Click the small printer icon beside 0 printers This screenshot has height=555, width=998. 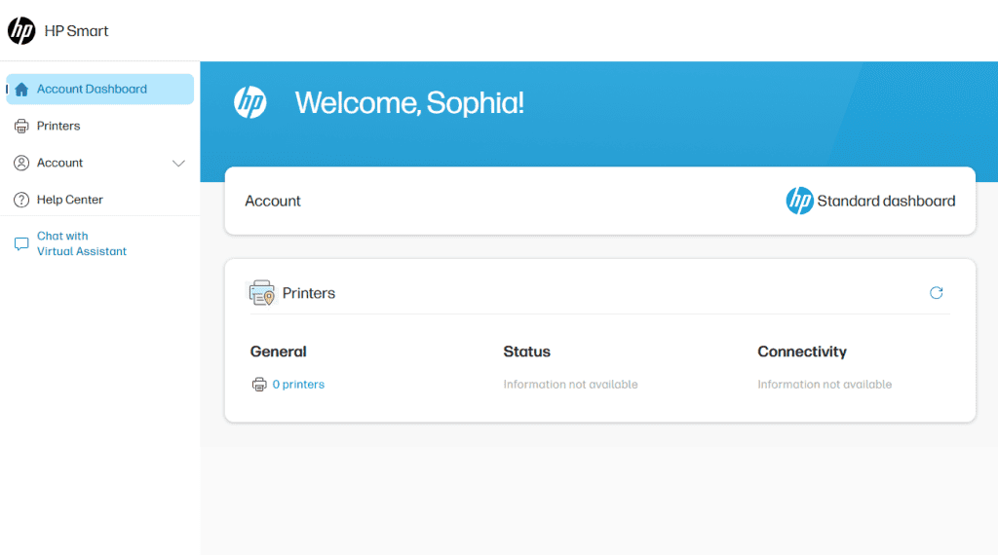click(x=259, y=384)
